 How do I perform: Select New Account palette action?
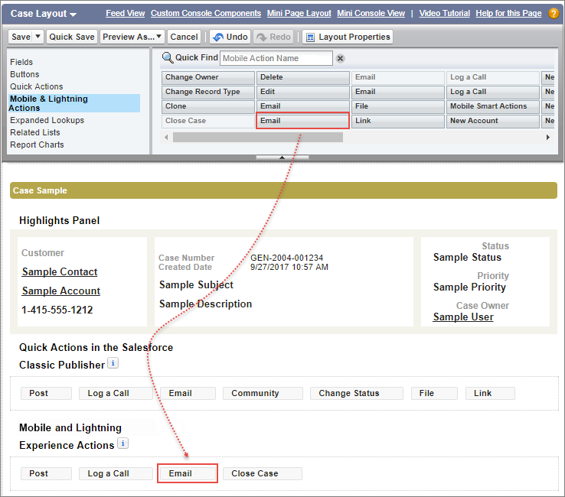pos(493,121)
